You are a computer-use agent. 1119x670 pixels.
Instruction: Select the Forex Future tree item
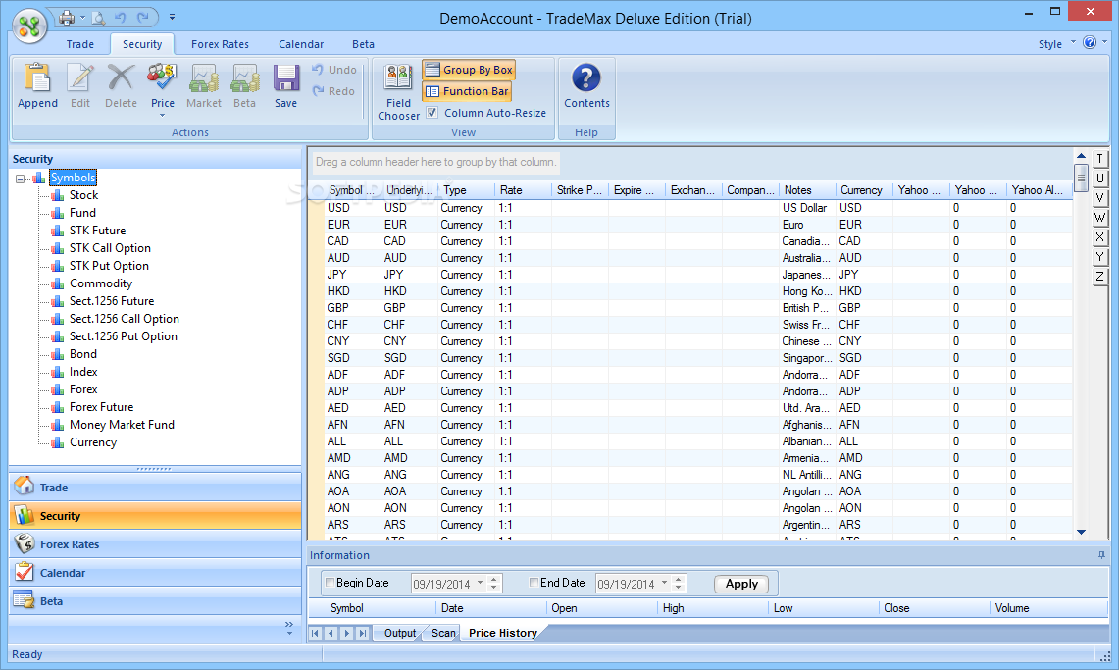[x=101, y=407]
